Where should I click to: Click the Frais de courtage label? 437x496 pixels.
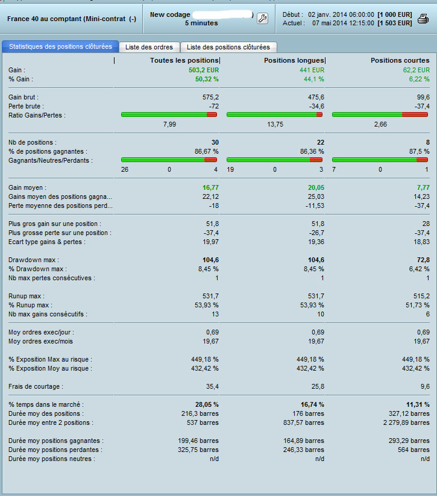[36, 386]
